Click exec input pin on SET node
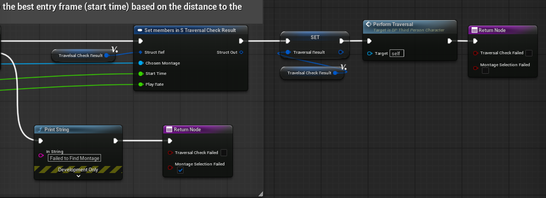This screenshot has width=546, height=198. (287, 41)
